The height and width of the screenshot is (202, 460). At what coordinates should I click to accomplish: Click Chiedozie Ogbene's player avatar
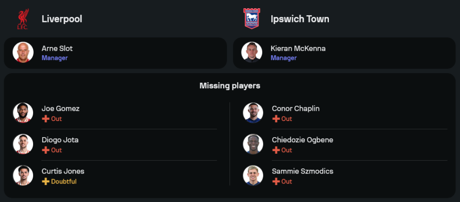(x=253, y=144)
